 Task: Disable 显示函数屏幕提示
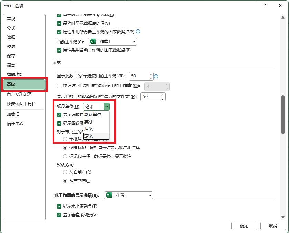pos(59,123)
